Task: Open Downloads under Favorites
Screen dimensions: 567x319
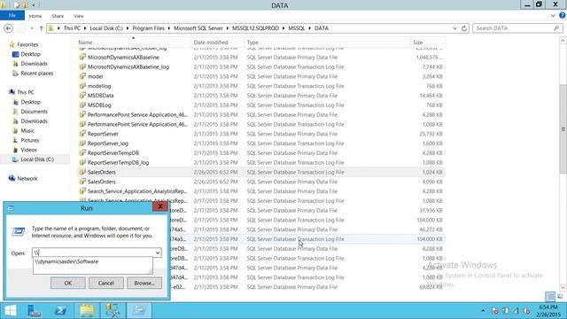Action: click(34, 64)
